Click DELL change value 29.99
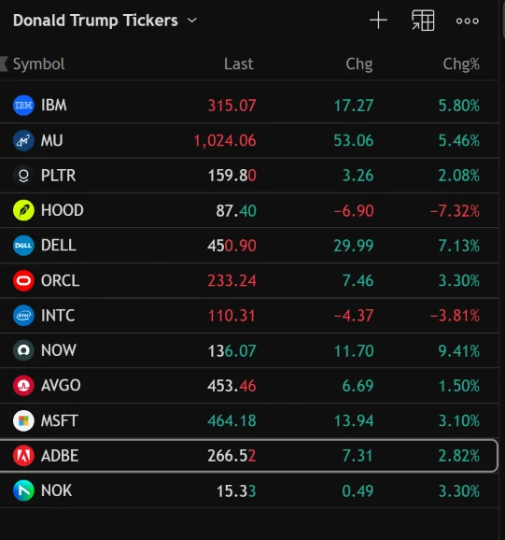The image size is (505, 540). click(x=354, y=246)
